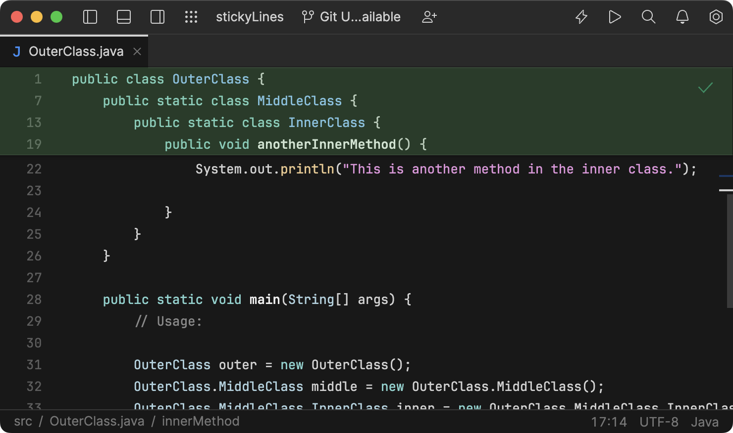Open the stickyLines project menu
Viewport: 733px width, 433px height.
[x=250, y=17]
